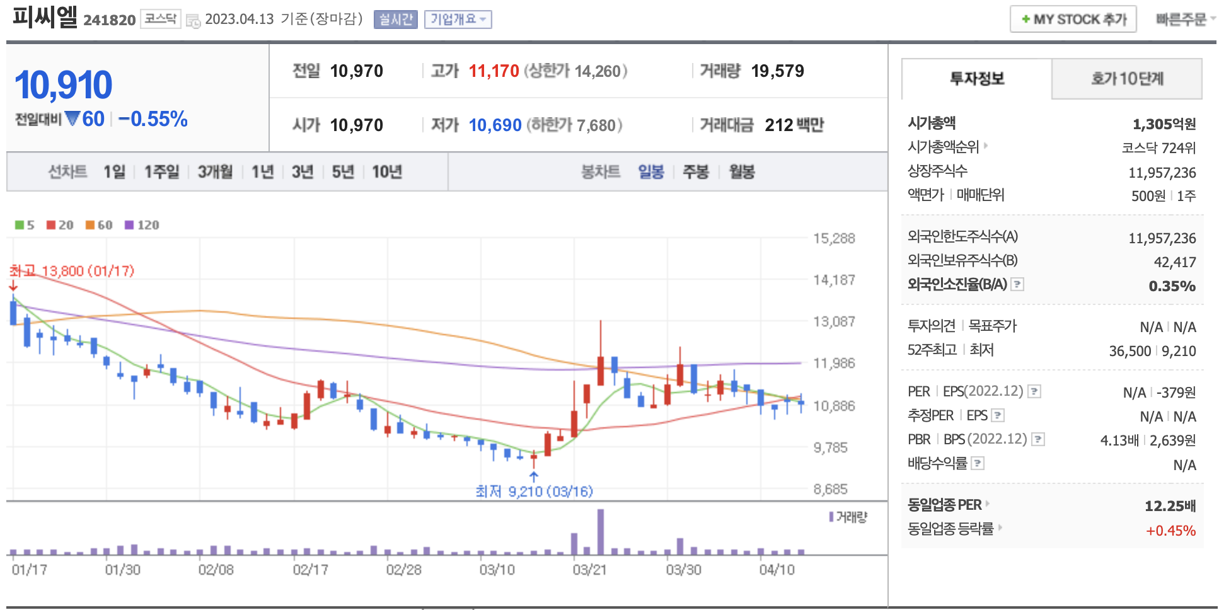
Task: Click the purple 120-day moving average legend swatch
Action: [129, 225]
